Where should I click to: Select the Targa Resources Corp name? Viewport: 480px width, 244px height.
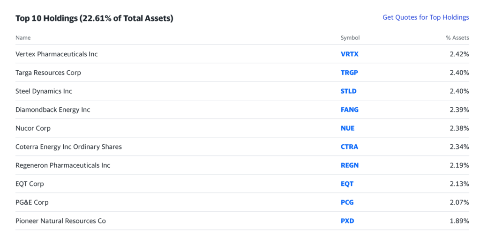[48, 73]
